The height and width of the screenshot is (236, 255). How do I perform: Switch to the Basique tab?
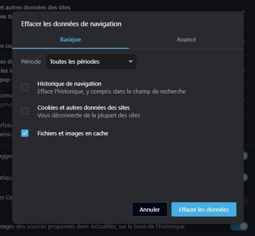(x=71, y=39)
